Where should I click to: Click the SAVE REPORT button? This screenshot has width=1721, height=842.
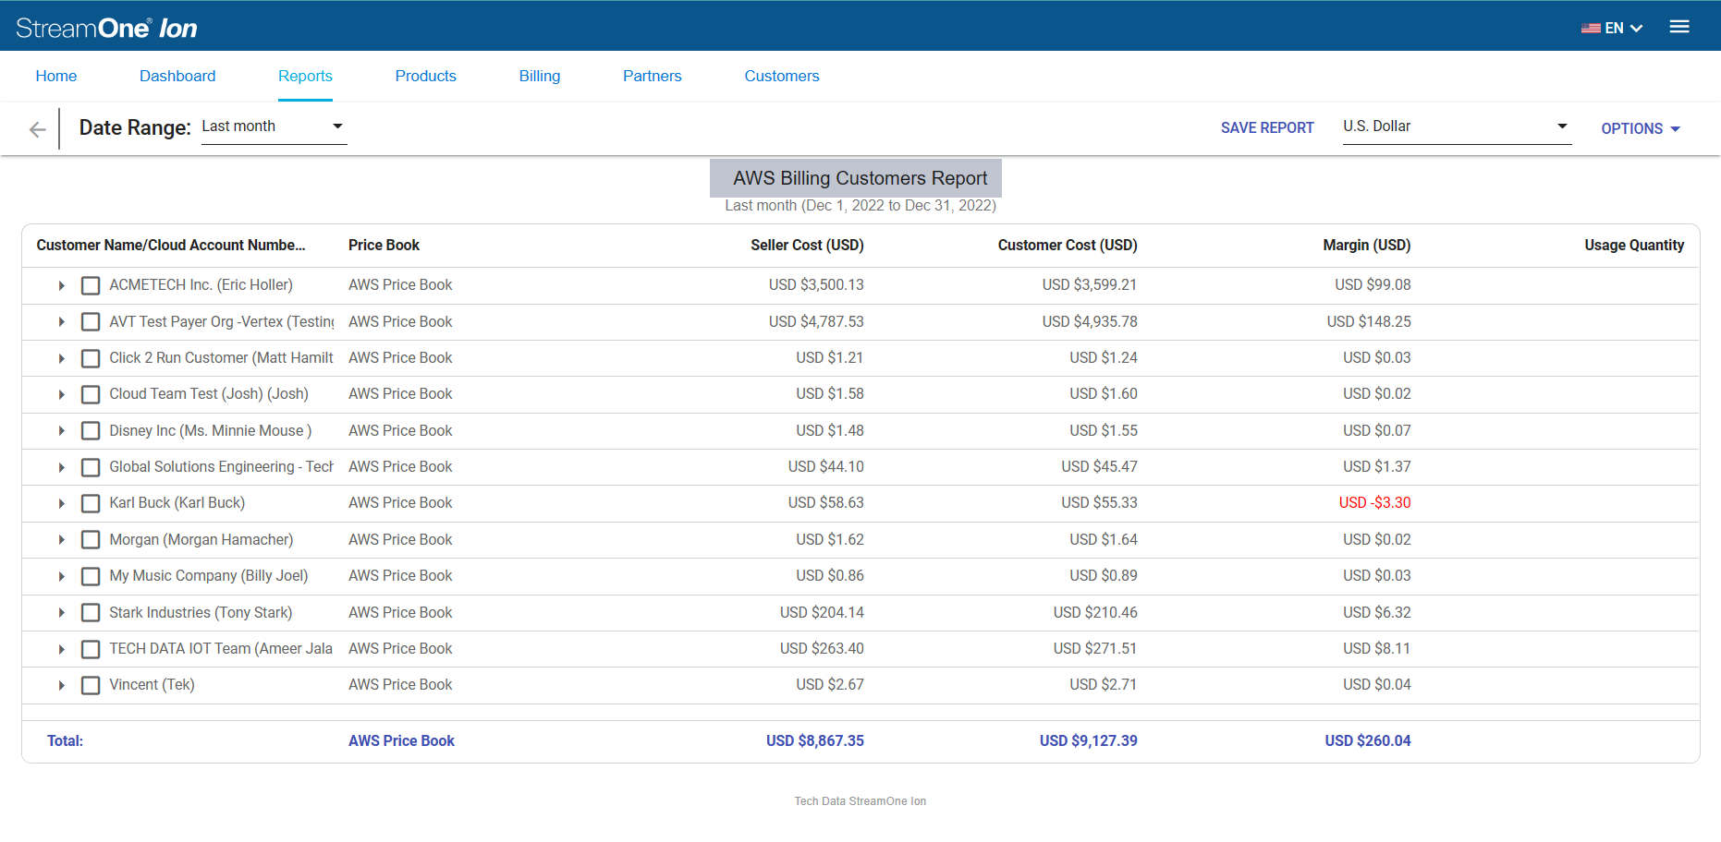tap(1267, 127)
